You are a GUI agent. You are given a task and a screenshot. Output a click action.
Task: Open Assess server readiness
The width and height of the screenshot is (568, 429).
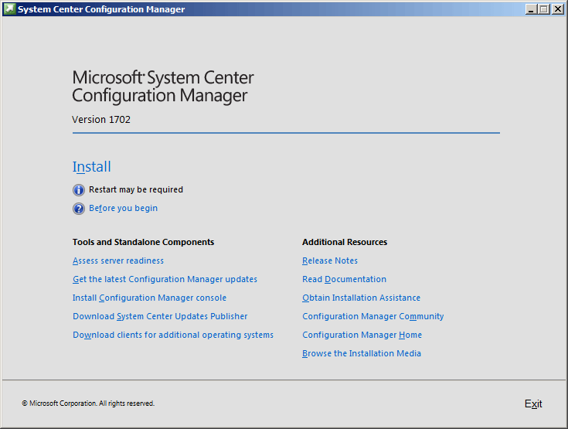pos(118,260)
